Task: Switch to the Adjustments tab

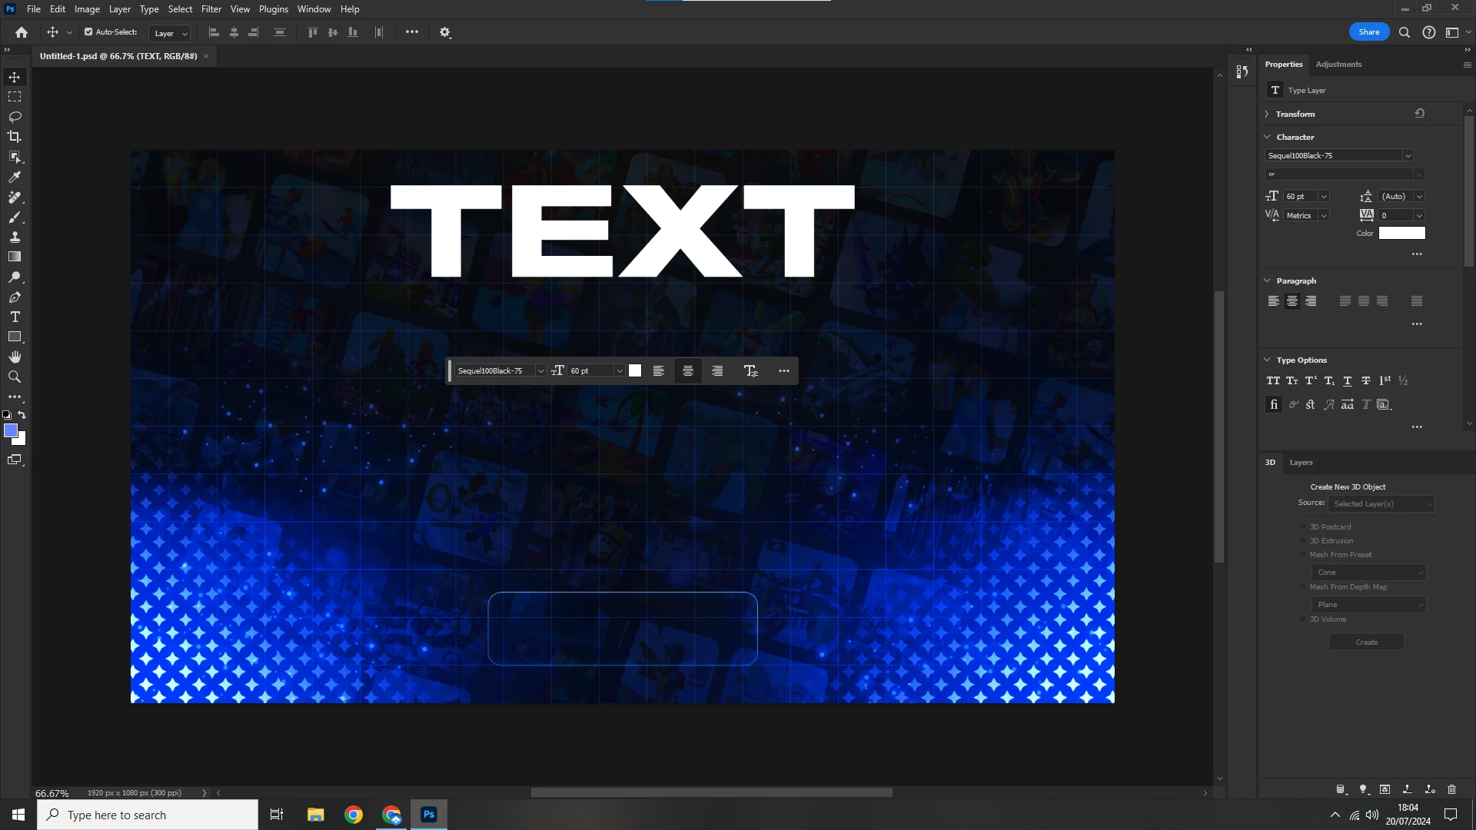Action: (x=1338, y=65)
